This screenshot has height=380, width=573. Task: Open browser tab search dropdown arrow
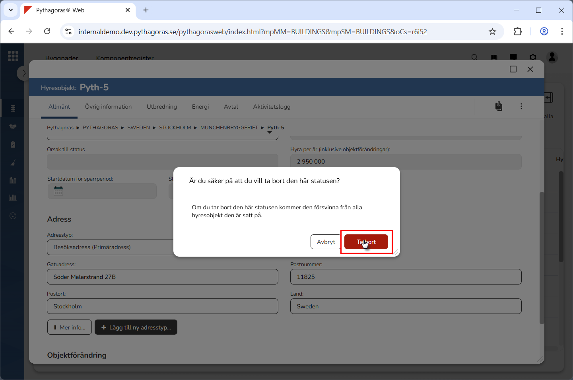11,10
